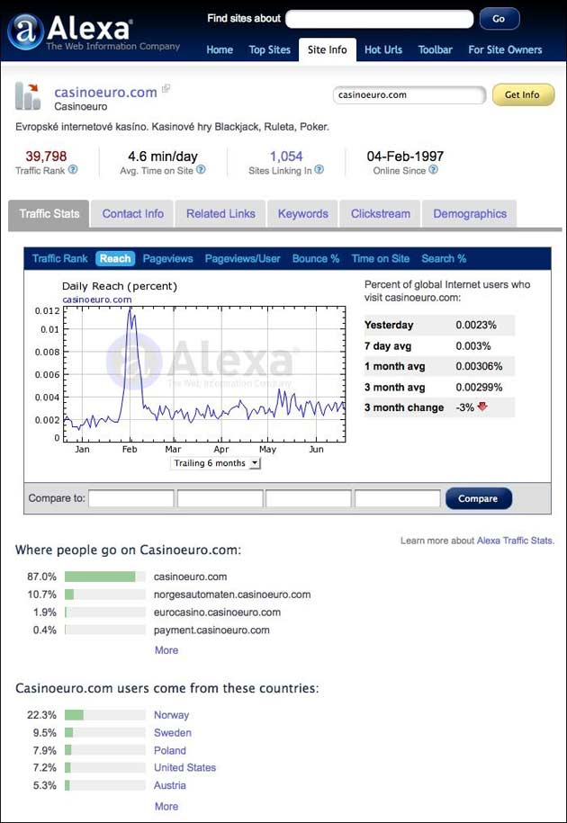
Task: Switch to the Contact Info tab
Action: [133, 214]
